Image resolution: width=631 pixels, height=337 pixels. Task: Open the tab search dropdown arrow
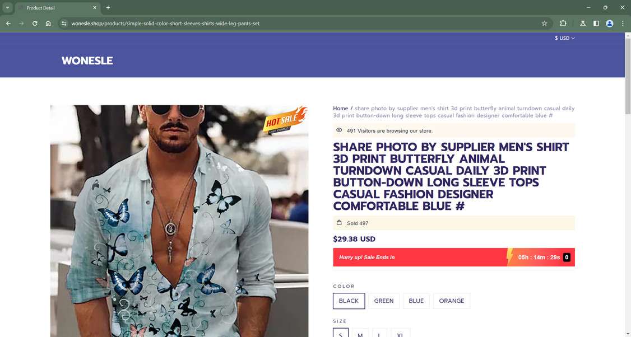(x=7, y=8)
